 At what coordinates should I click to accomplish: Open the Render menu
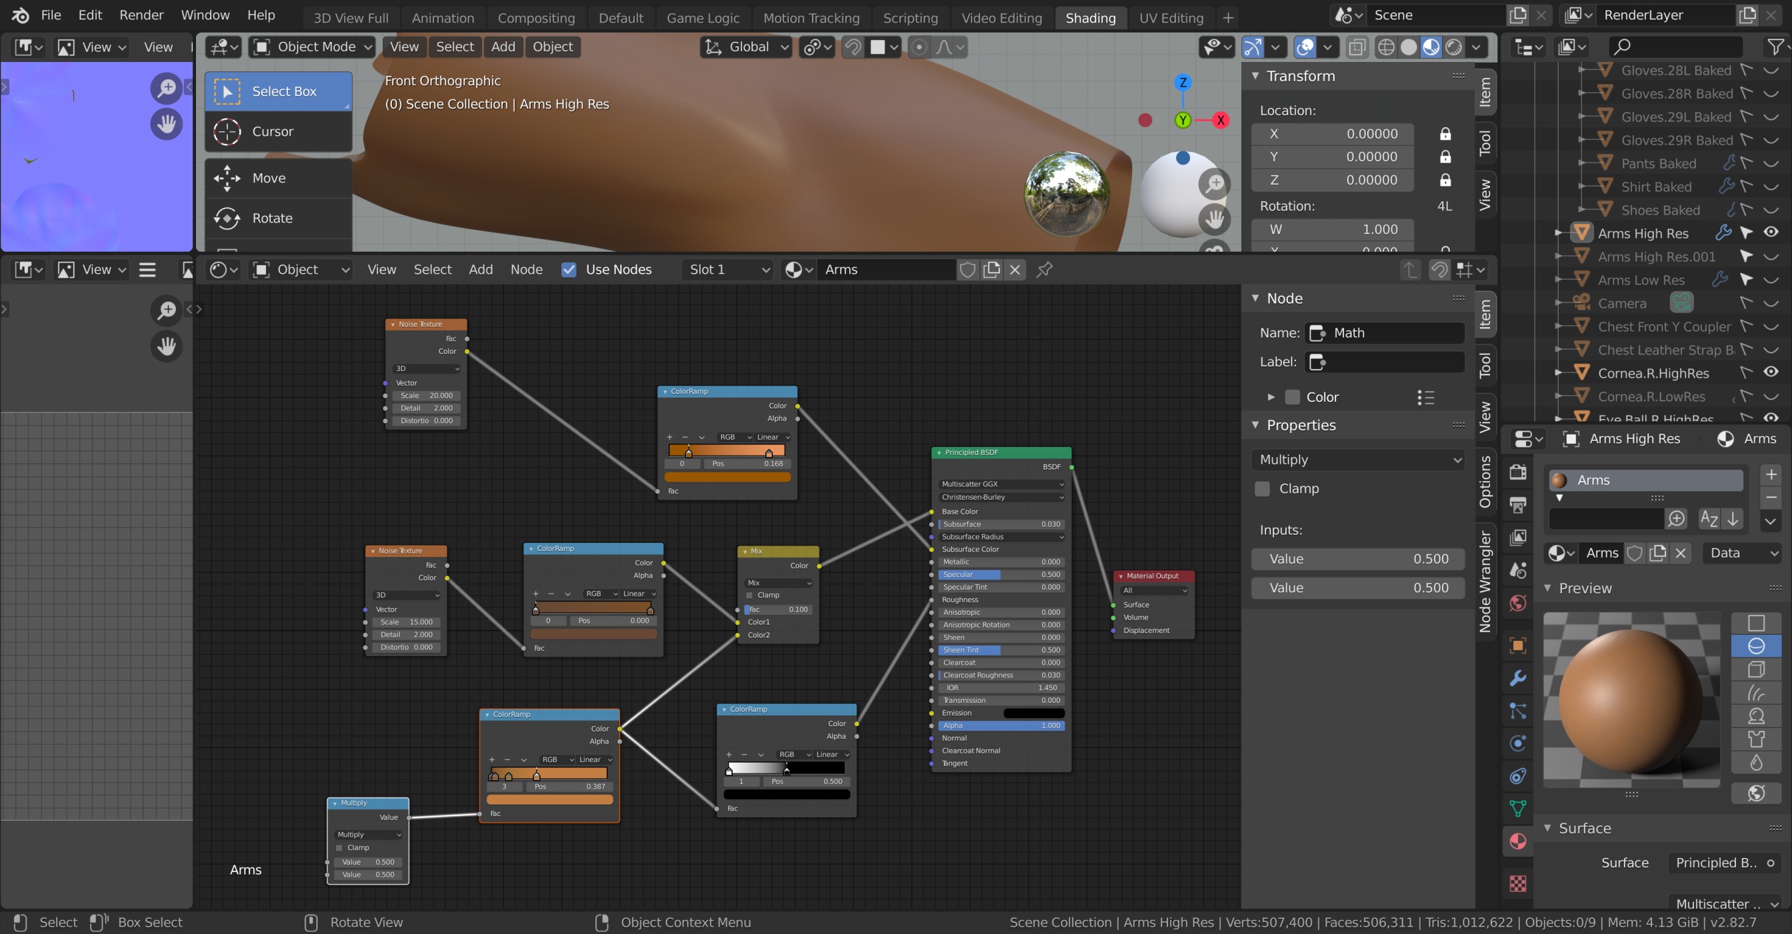point(141,15)
